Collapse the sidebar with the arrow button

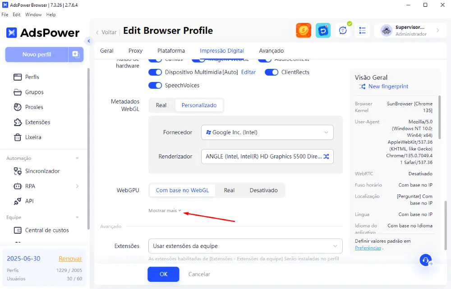pos(88,41)
